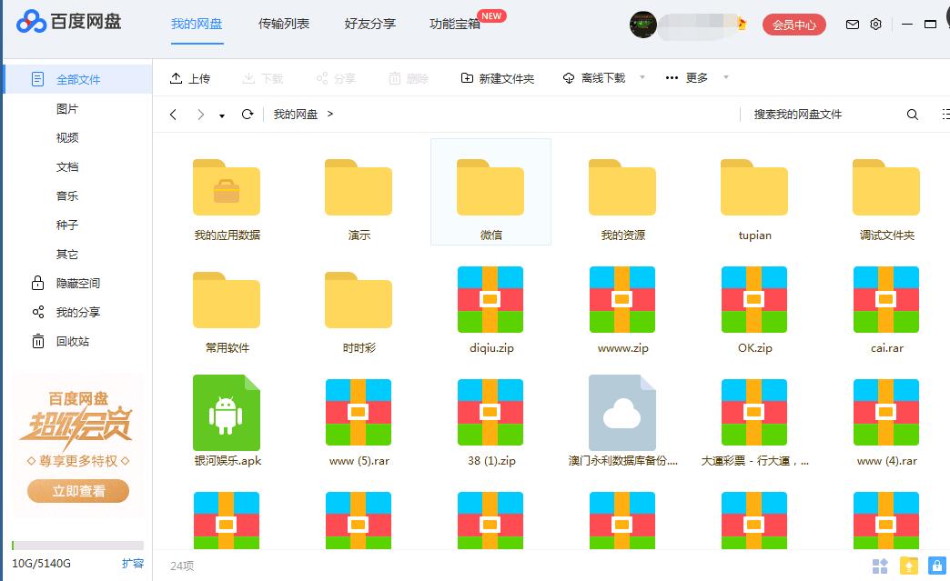Click the 离线下载 button
This screenshot has height=581, width=950.
coord(594,78)
